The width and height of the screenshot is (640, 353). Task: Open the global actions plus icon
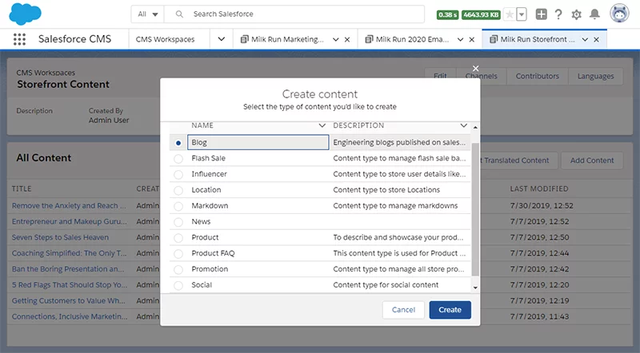point(541,14)
